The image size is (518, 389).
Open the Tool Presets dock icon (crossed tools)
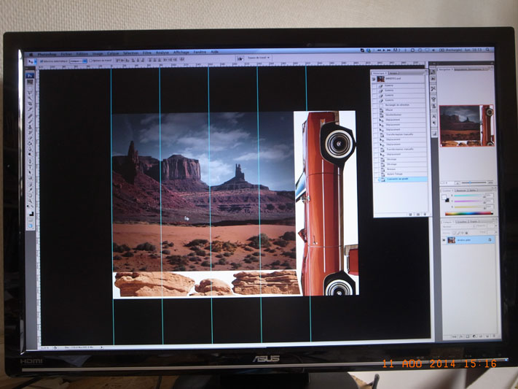433,89
